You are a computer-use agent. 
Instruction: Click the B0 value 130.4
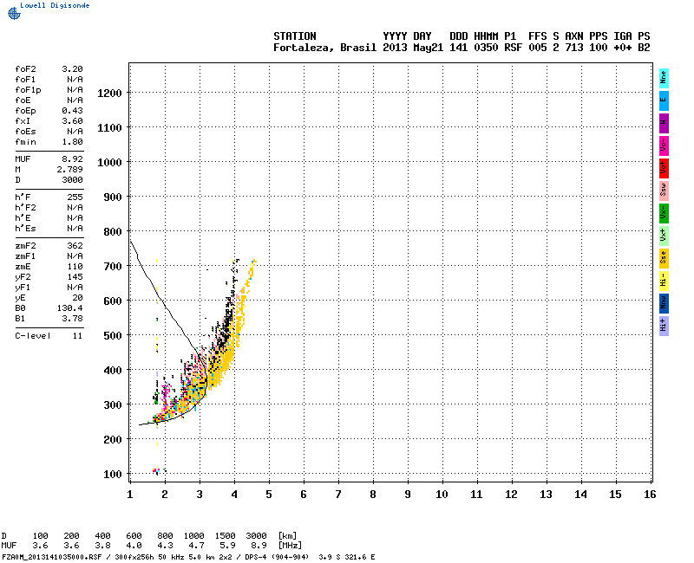pyautogui.click(x=69, y=308)
